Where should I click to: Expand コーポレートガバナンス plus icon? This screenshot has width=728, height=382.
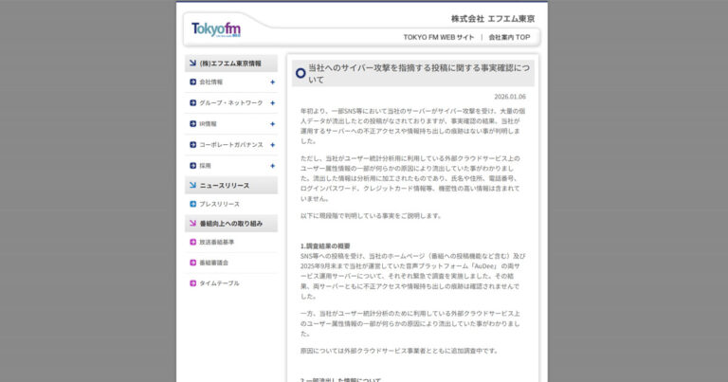pyautogui.click(x=272, y=145)
